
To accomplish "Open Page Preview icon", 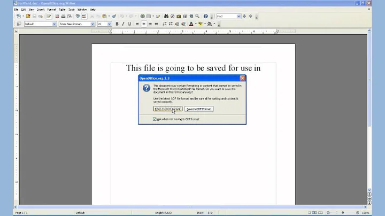I will click(70, 16).
